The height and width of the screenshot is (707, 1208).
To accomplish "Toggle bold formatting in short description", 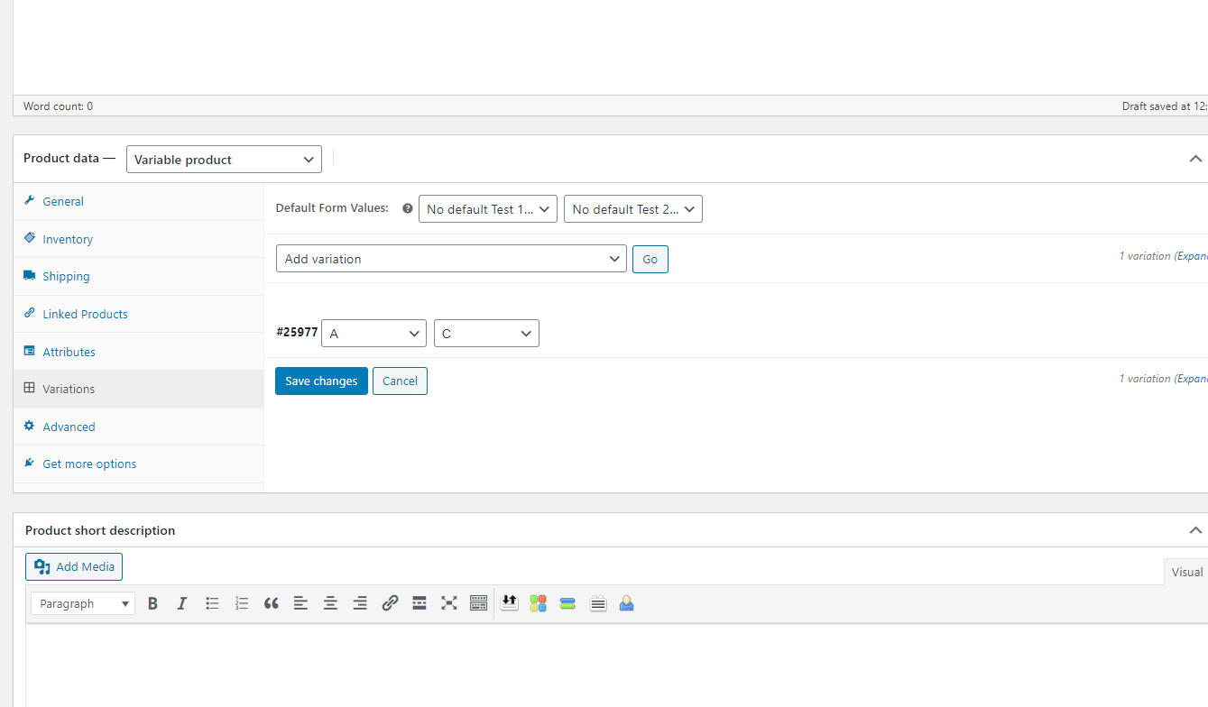I will pos(152,603).
